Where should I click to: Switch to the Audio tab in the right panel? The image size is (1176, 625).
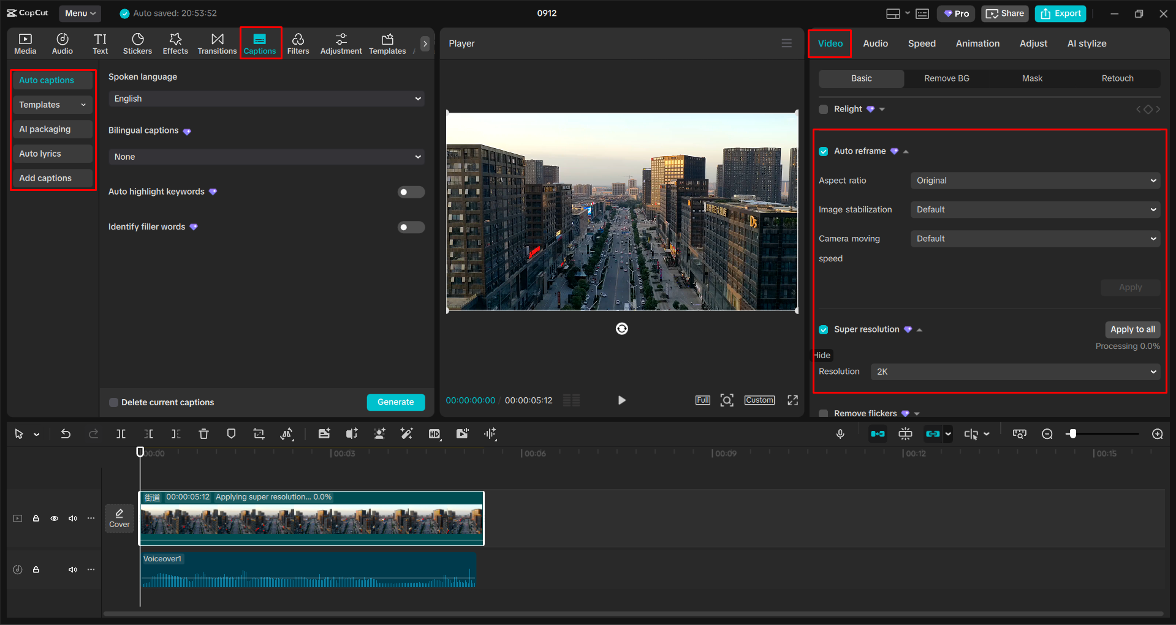pos(875,43)
